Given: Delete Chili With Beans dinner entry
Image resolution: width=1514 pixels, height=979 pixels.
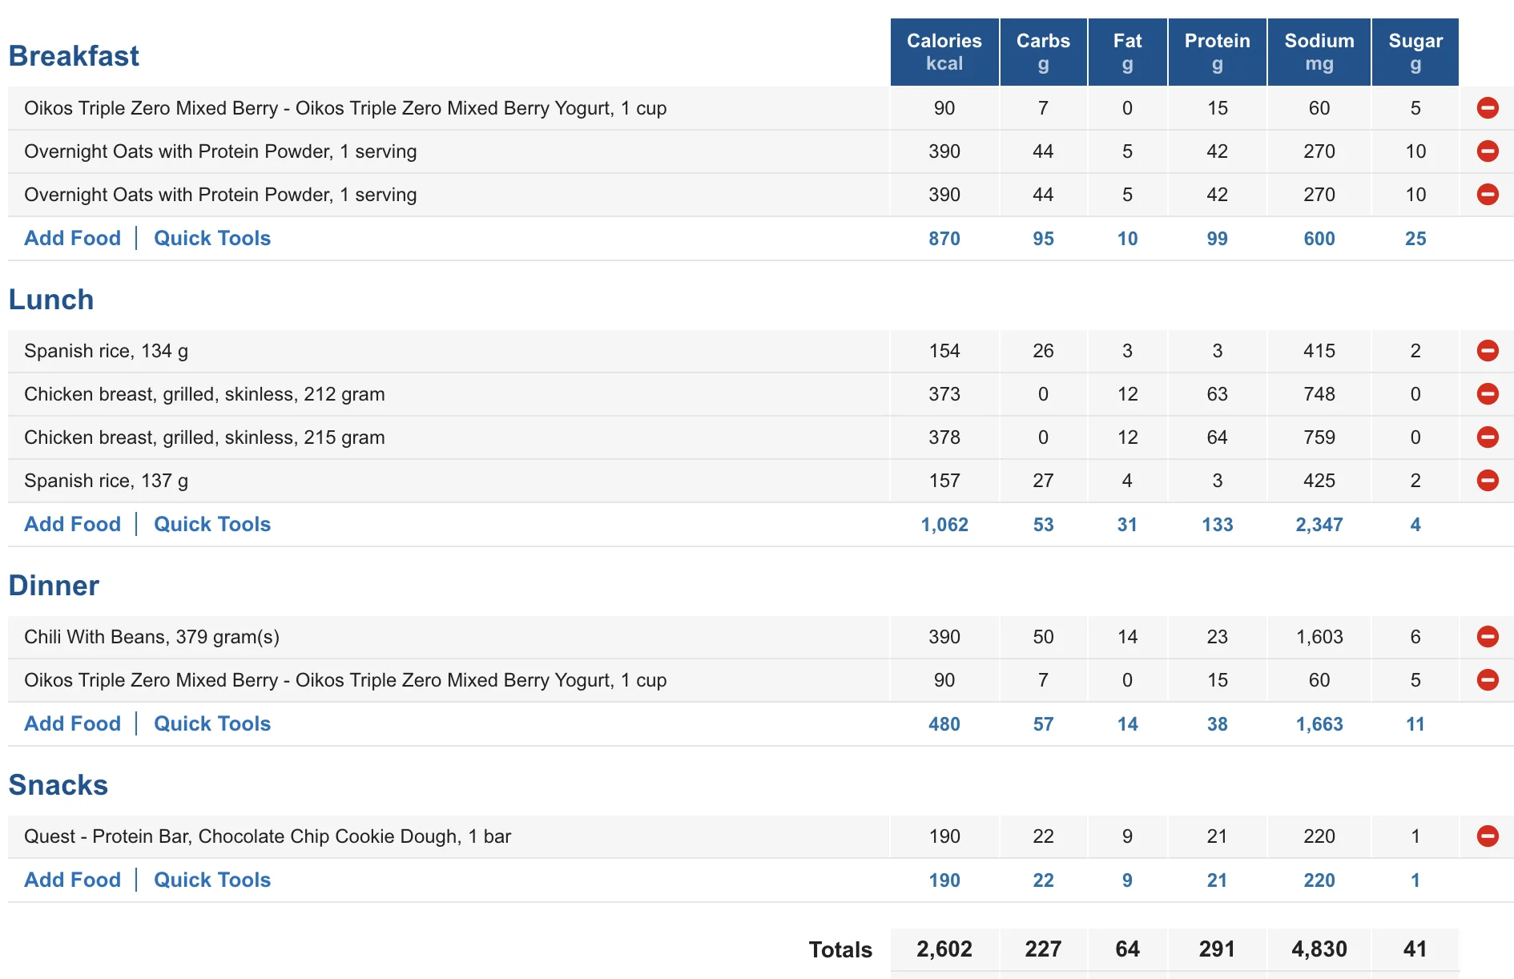Looking at the screenshot, I should click(x=1488, y=637).
